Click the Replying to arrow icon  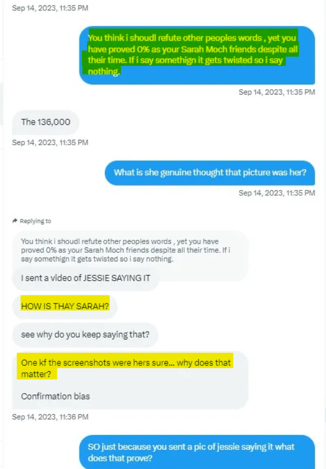pyautogui.click(x=15, y=221)
